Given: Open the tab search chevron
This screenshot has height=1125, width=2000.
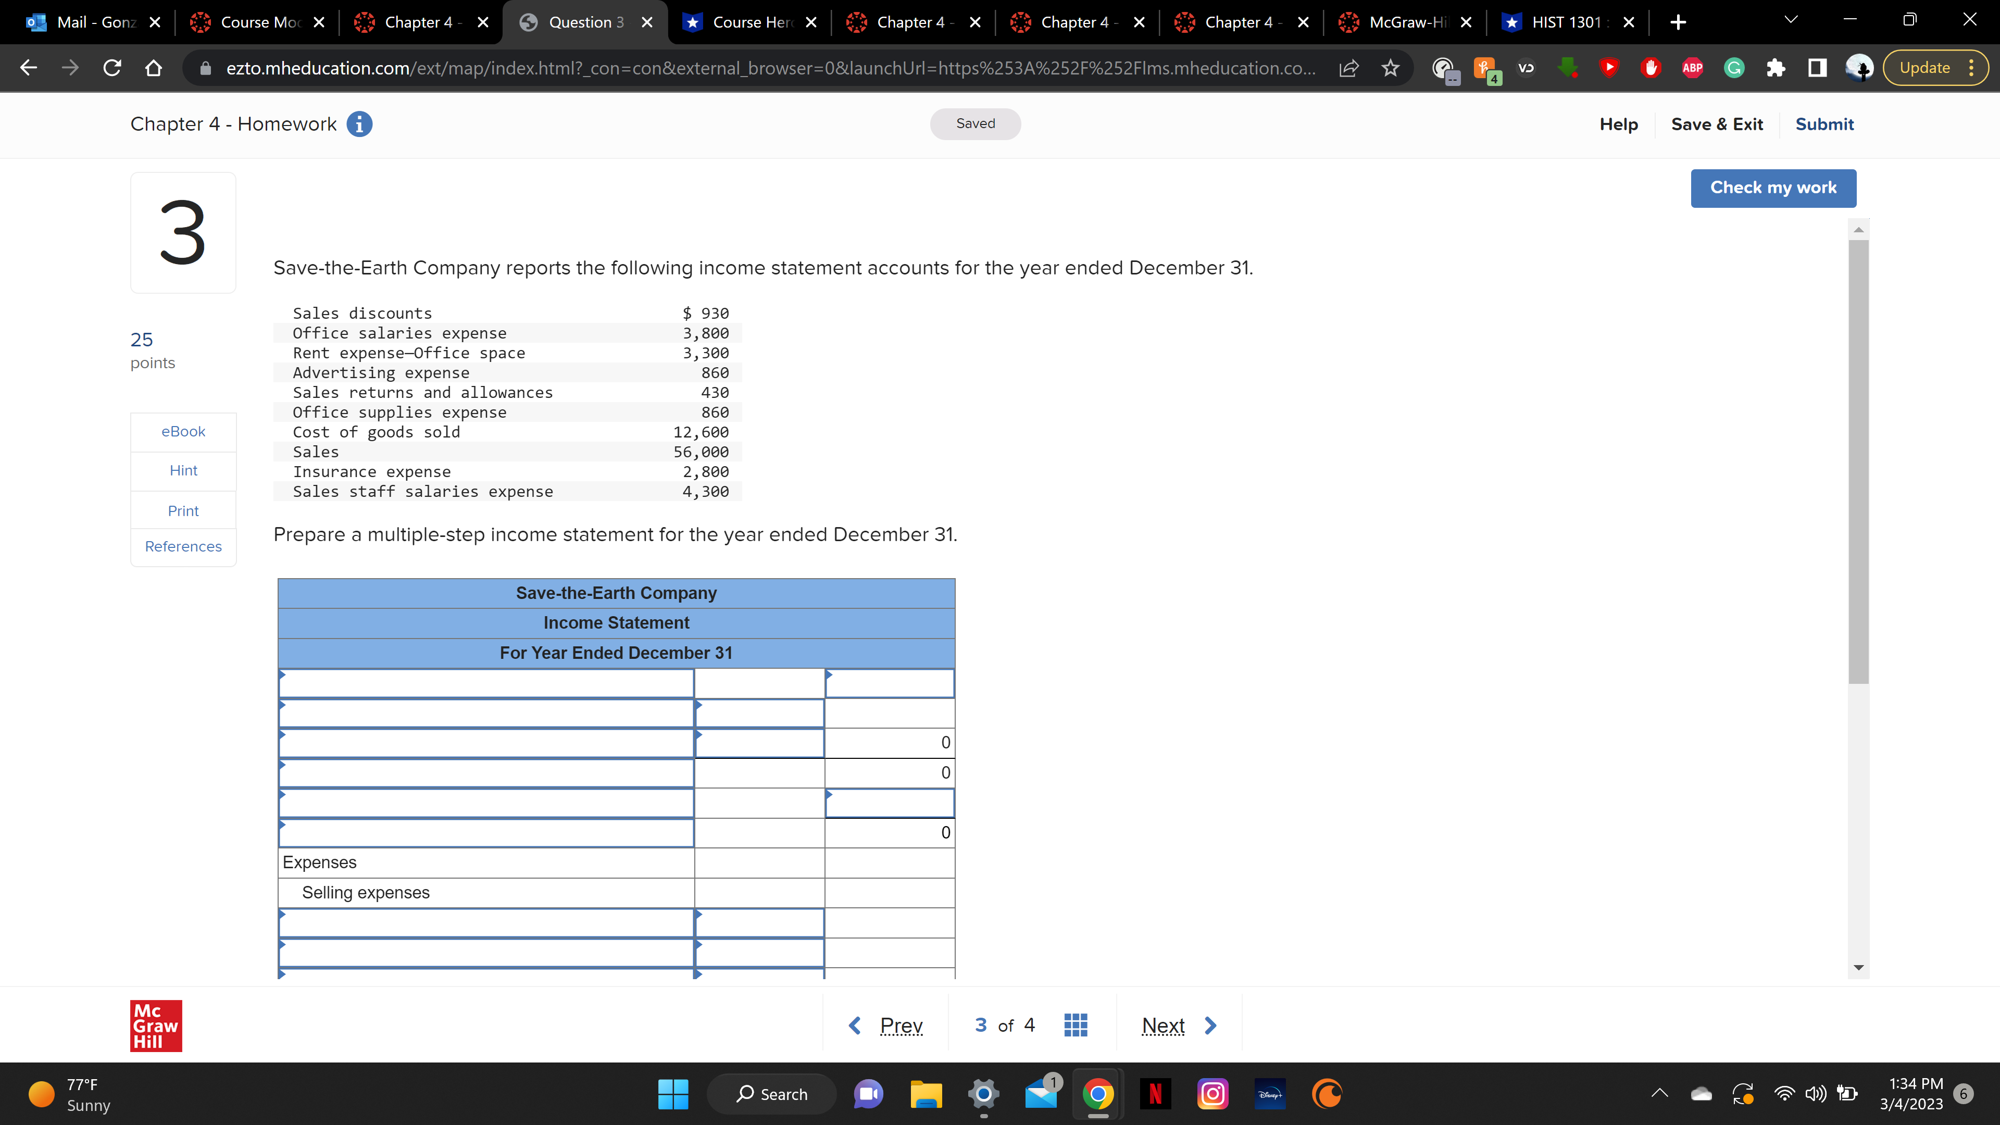Looking at the screenshot, I should pyautogui.click(x=1791, y=21).
